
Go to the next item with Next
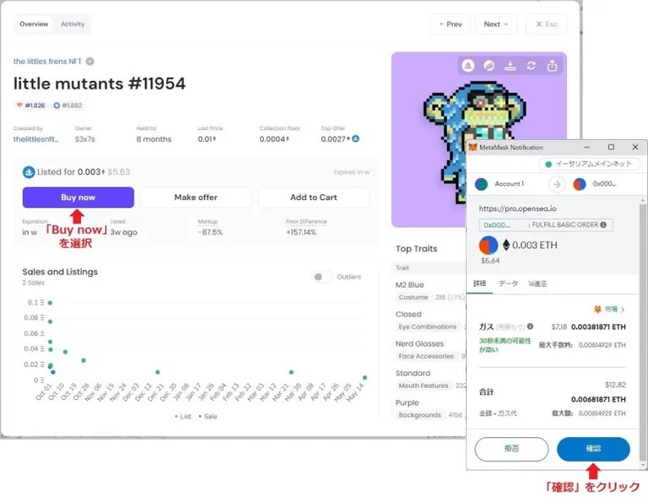pyautogui.click(x=496, y=24)
